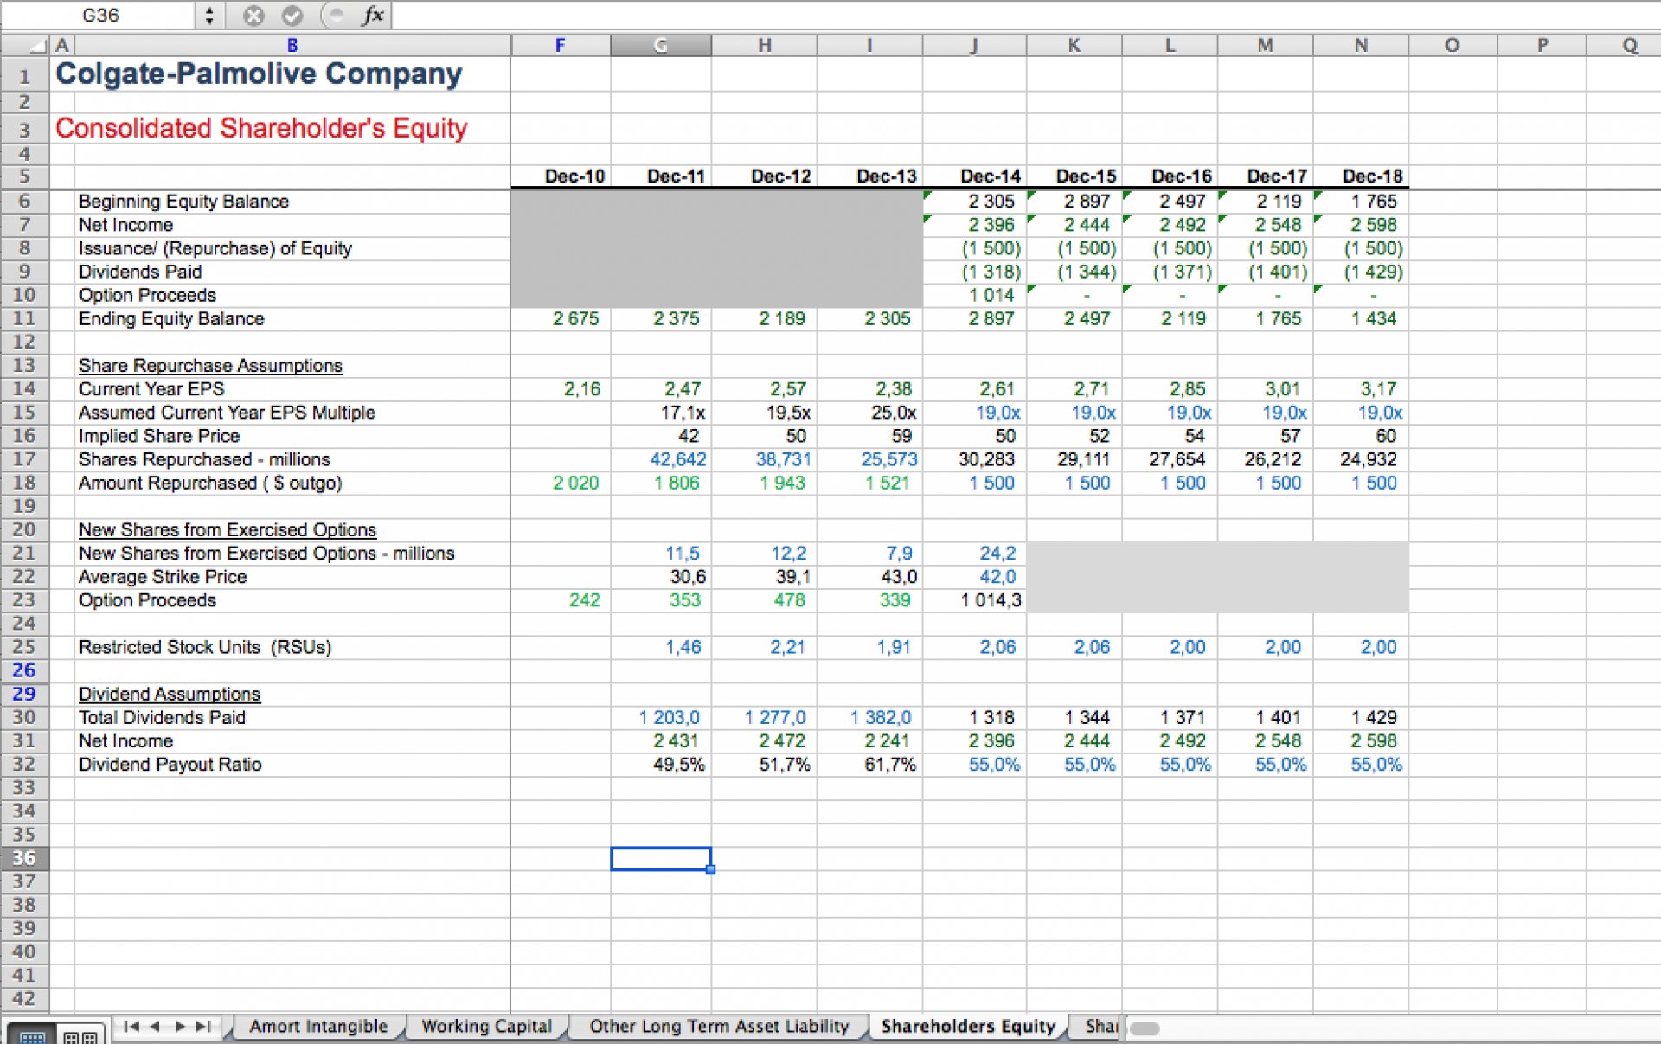The image size is (1661, 1044).
Task: Move the horizontal scrollbar thumb
Action: 1145,1028
